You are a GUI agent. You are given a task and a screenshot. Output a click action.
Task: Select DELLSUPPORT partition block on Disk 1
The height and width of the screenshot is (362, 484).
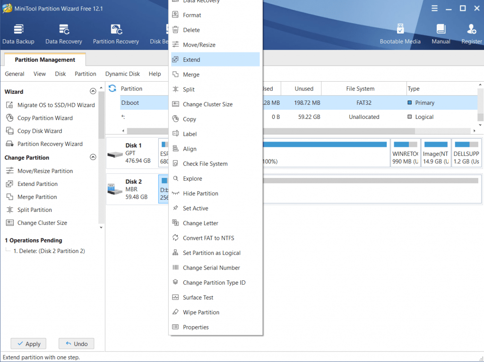click(466, 153)
